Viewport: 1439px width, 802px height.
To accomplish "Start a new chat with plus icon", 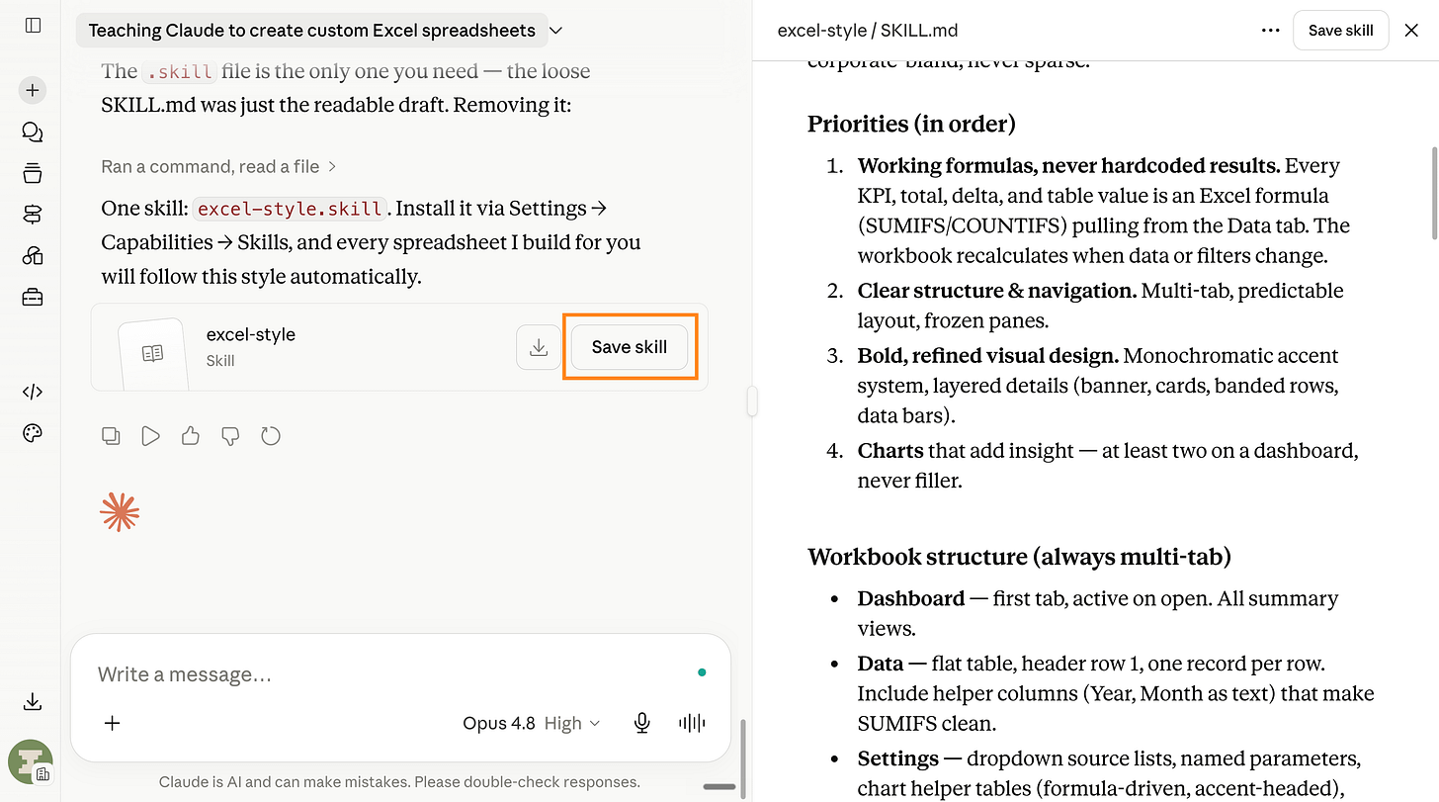I will (33, 90).
